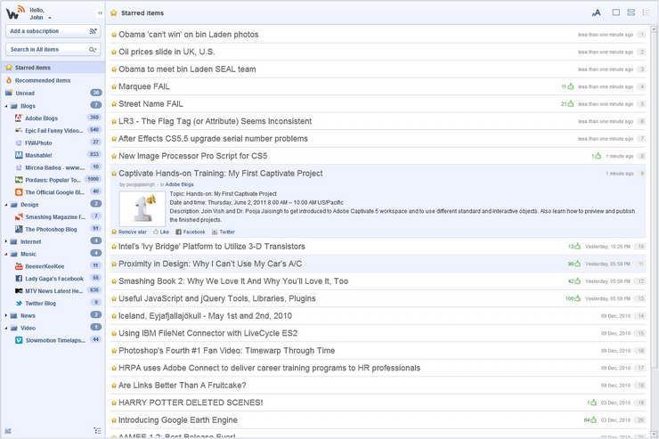Click the Facebook share icon in the expanded article
The width and height of the screenshot is (659, 439).
pos(190,232)
